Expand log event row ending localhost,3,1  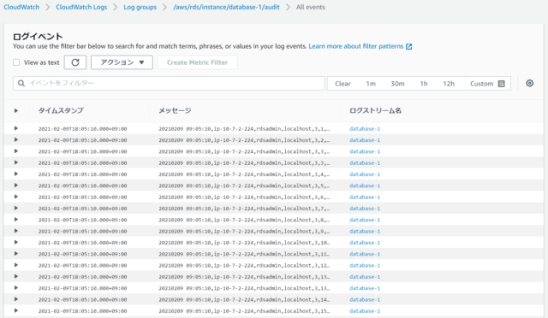click(15, 128)
